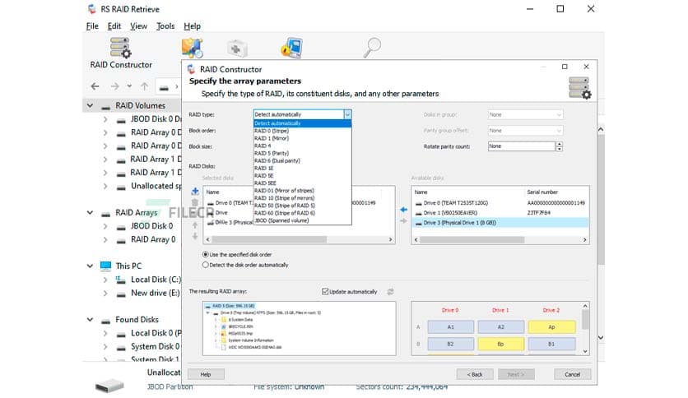Click the yellow Ap parity block cell
This screenshot has height=398, width=688.
[x=551, y=326]
